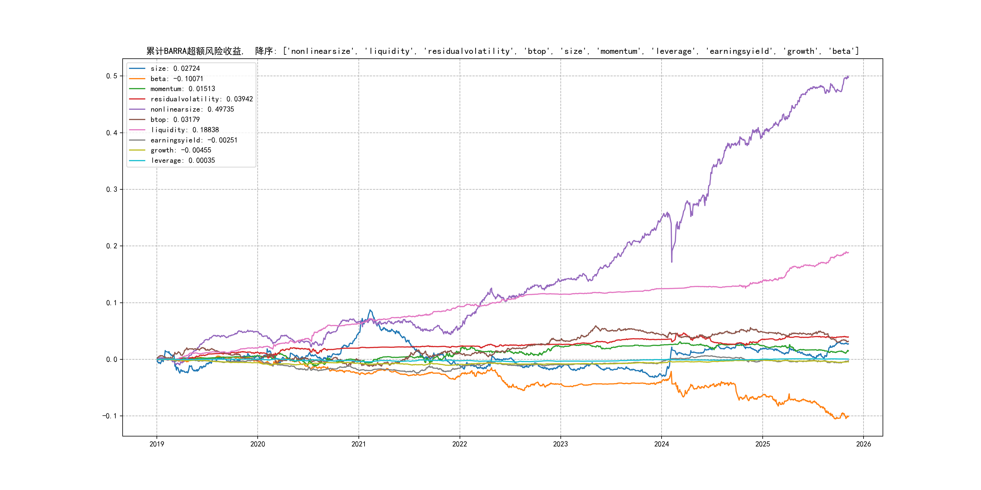Image resolution: width=981 pixels, height=490 pixels.
Task: Click the 2026 x-axis tick label
Action: [x=863, y=444]
